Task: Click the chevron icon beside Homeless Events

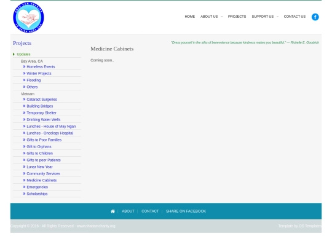Action: click(24, 66)
